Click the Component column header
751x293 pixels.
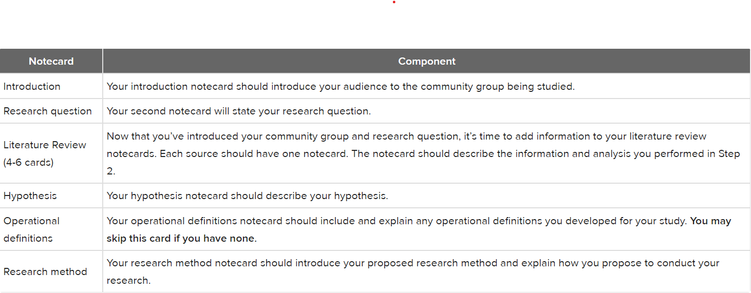[427, 61]
